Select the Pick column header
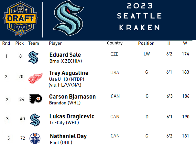 pos(20,43)
